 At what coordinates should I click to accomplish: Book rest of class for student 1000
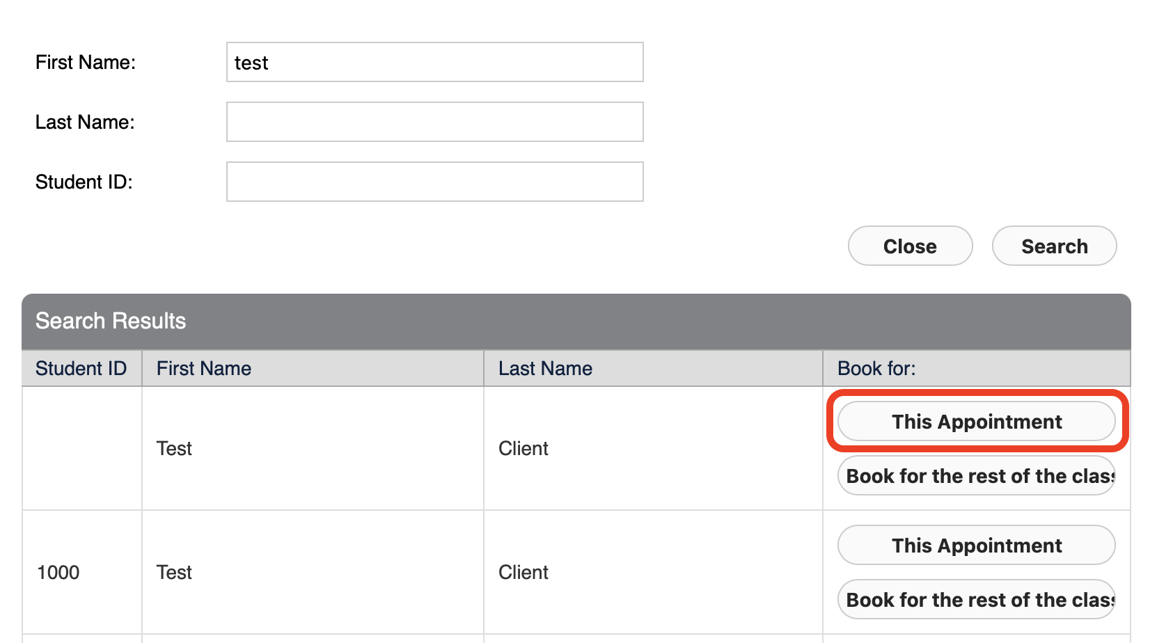coord(976,600)
